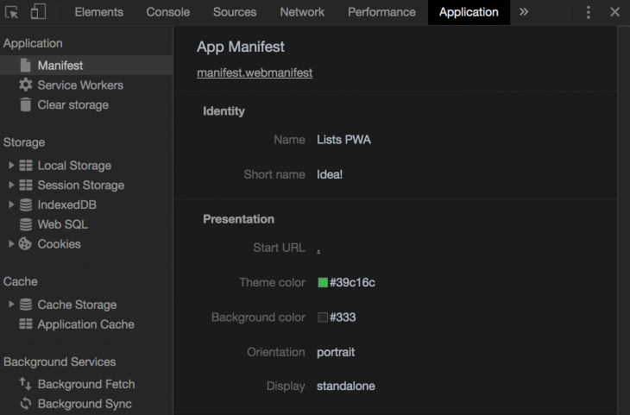Select Manifest in the Application sidebar
The width and height of the screenshot is (630, 415).
tap(60, 66)
